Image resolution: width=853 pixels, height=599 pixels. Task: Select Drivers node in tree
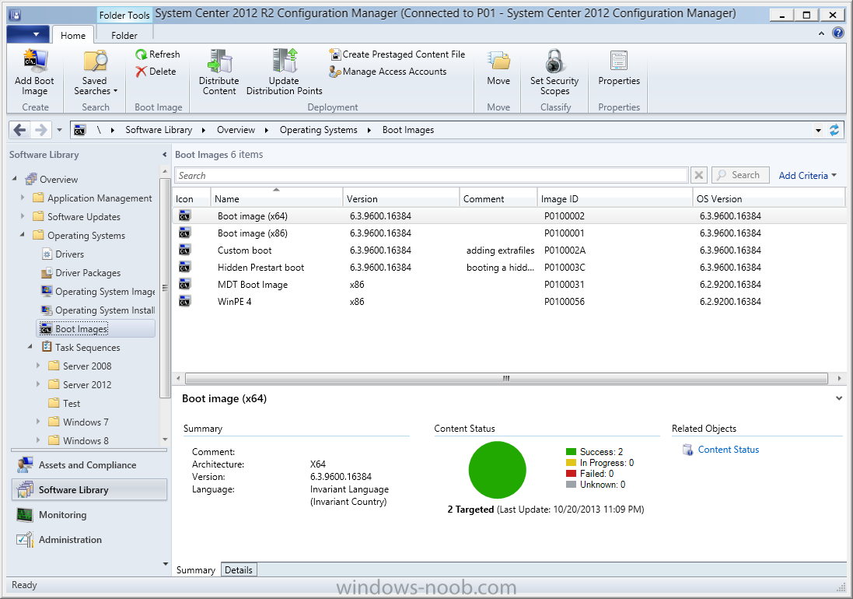(63, 254)
